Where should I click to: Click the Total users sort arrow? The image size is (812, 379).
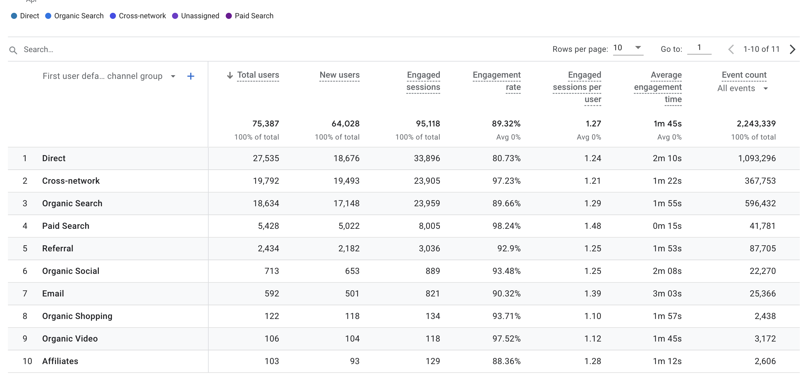[230, 75]
